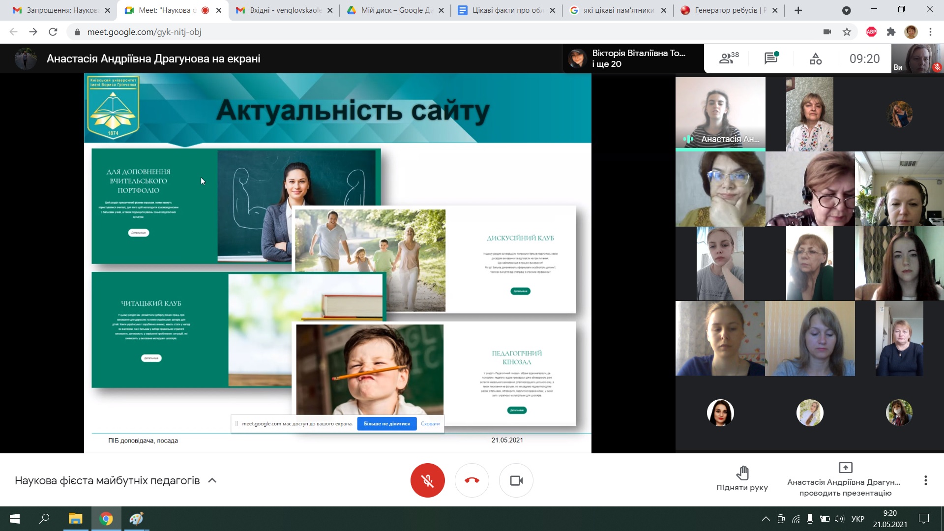This screenshot has height=531, width=944.
Task: Click the Більше не ділитися button
Action: [387, 423]
